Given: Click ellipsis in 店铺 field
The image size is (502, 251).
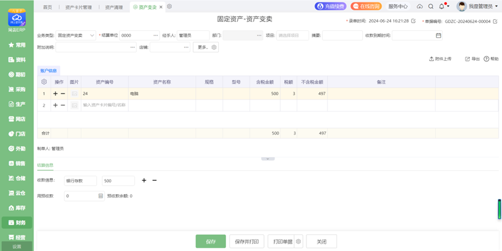Looking at the screenshot, I should 186,48.
